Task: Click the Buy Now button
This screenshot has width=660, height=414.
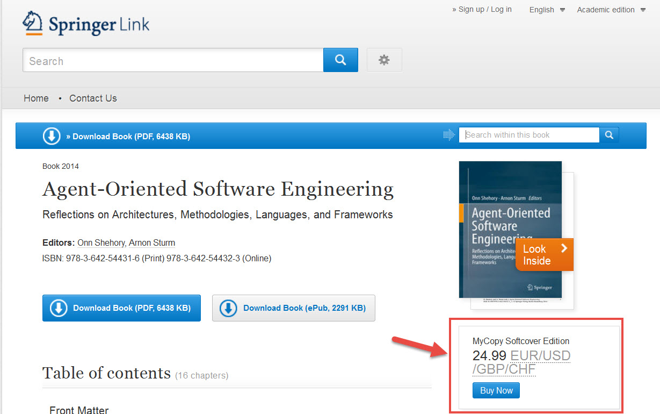Action: tap(496, 390)
